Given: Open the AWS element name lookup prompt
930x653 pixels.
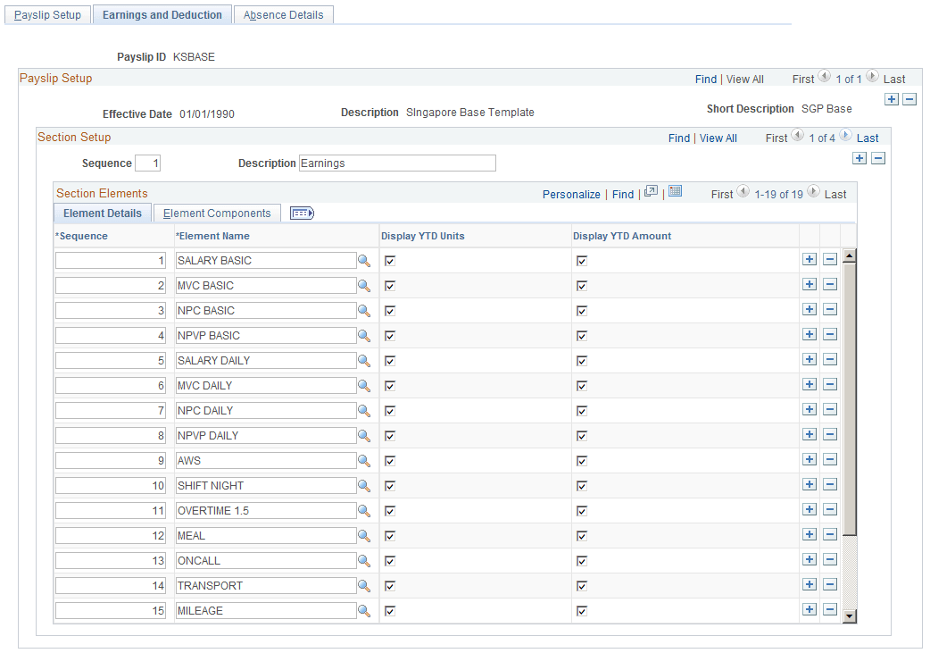Looking at the screenshot, I should click(x=362, y=460).
